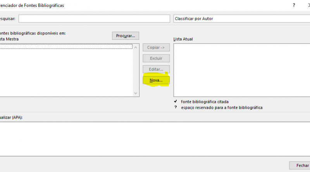Click the X close icon in title bar

tap(307, 5)
